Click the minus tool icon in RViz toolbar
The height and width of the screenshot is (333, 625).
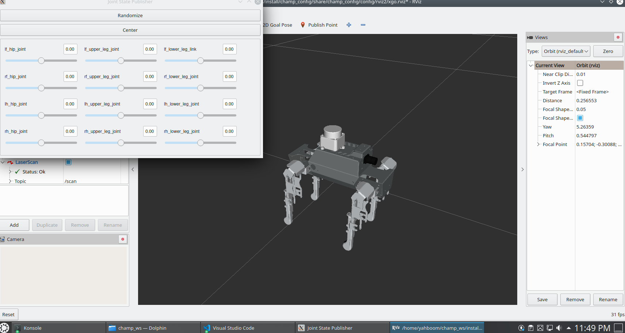(x=363, y=25)
